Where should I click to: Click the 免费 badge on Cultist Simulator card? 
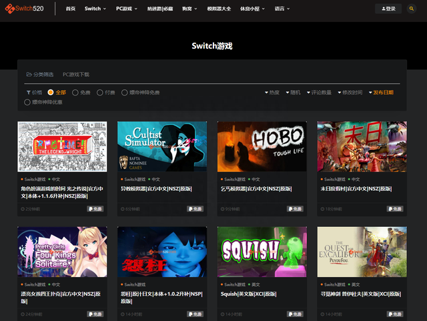[x=195, y=209]
